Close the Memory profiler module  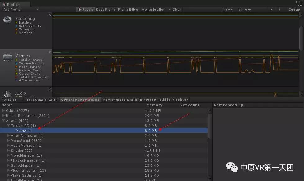[50, 52]
